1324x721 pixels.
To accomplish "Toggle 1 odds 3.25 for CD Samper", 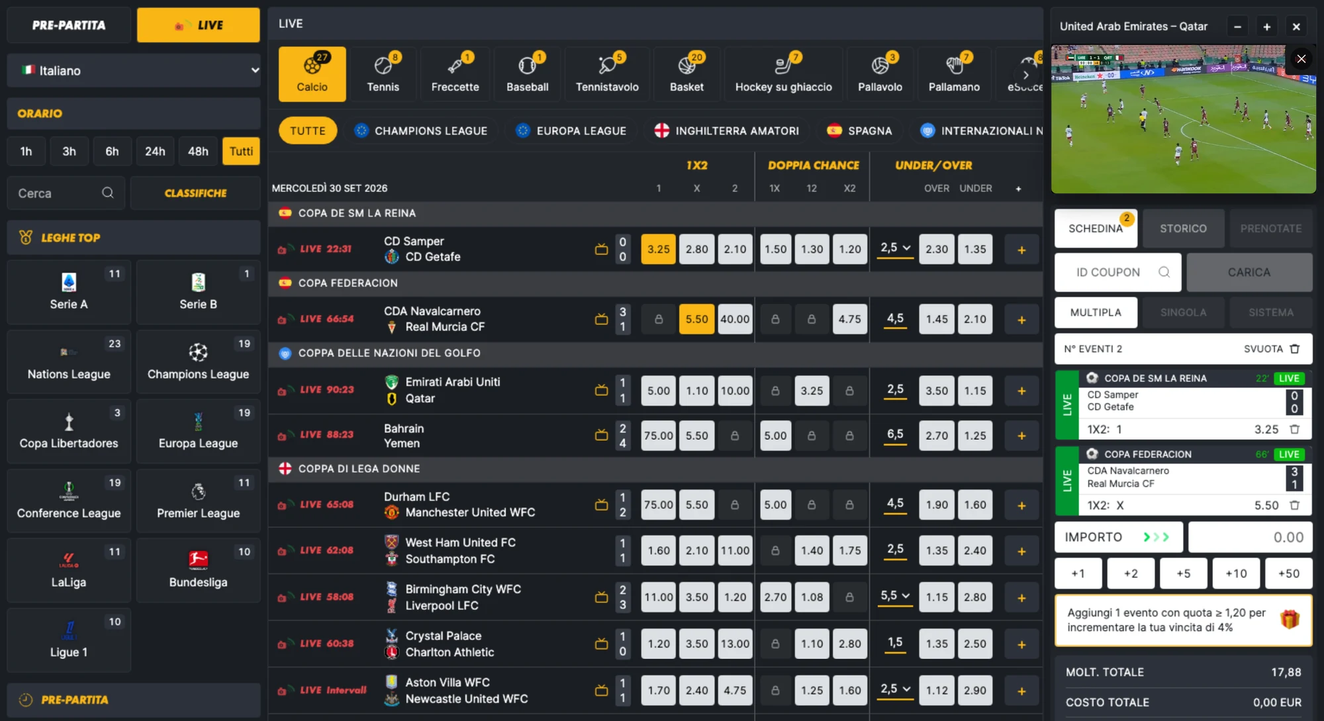I will point(658,250).
